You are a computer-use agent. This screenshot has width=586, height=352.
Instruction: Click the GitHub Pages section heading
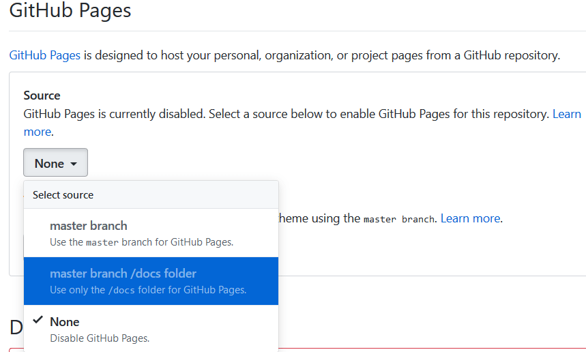pos(70,11)
